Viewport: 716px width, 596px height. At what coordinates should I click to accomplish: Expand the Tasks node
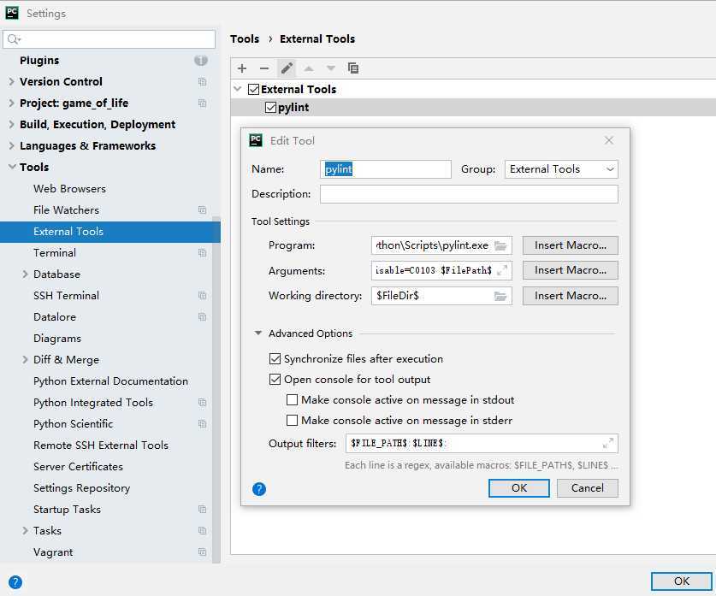[25, 531]
